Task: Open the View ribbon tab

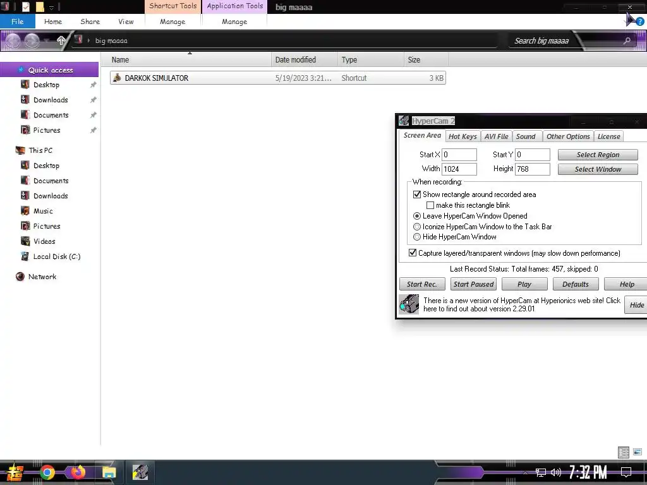Action: click(126, 21)
